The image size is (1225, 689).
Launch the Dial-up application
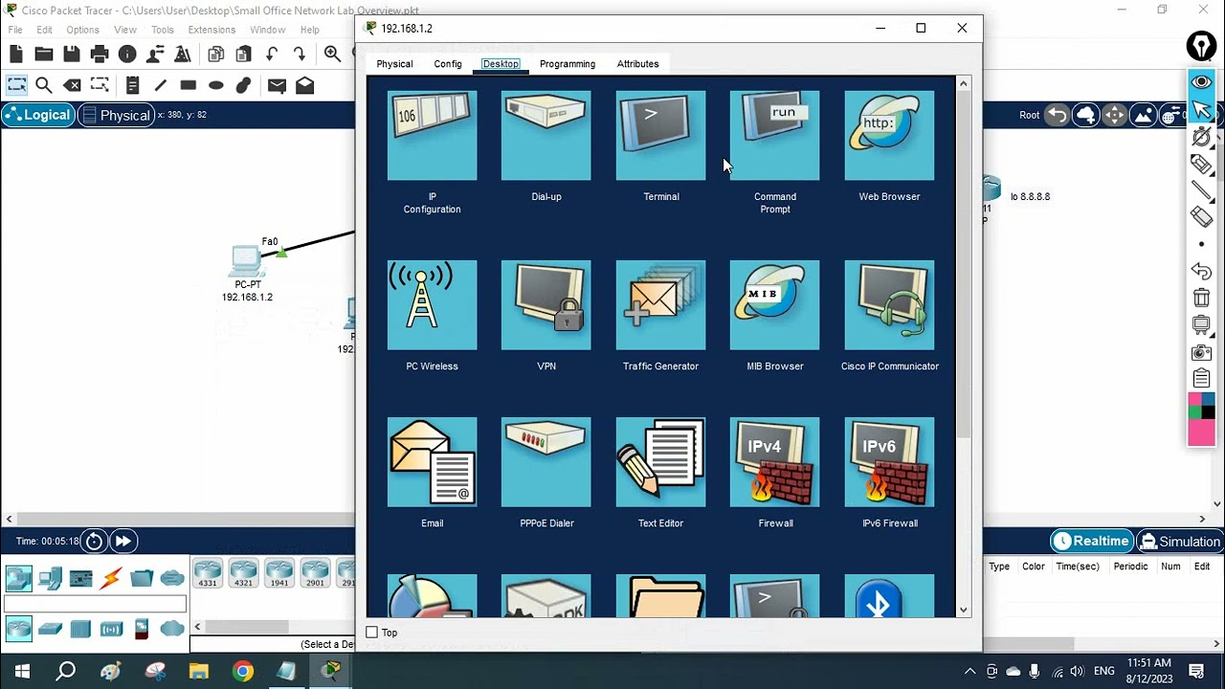[x=546, y=136]
